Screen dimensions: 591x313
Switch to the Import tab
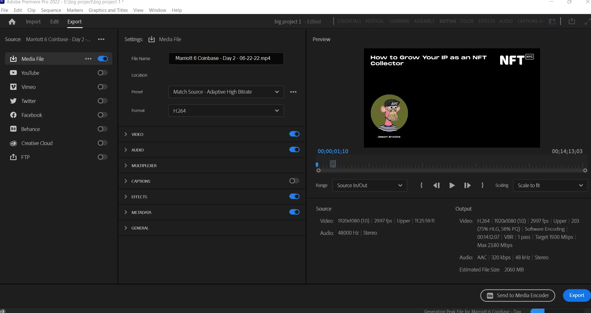coord(33,22)
